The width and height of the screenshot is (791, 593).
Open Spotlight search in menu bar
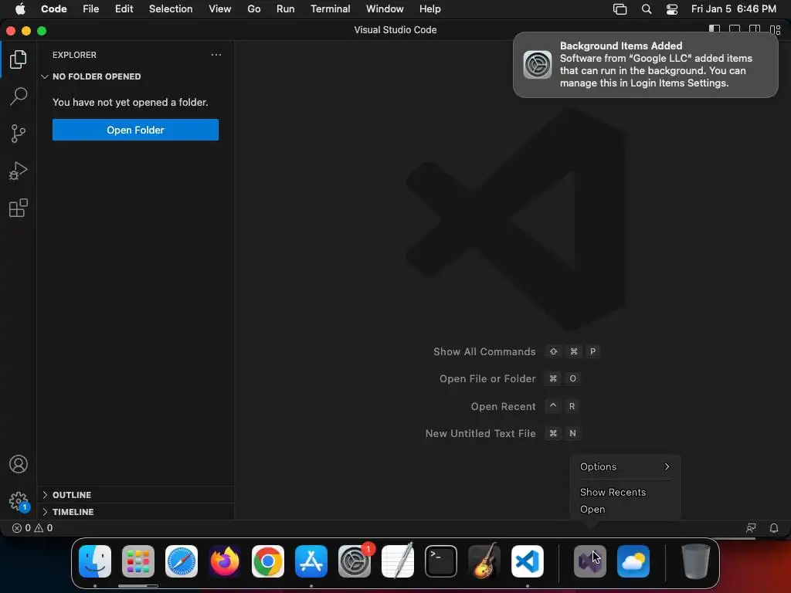point(647,9)
